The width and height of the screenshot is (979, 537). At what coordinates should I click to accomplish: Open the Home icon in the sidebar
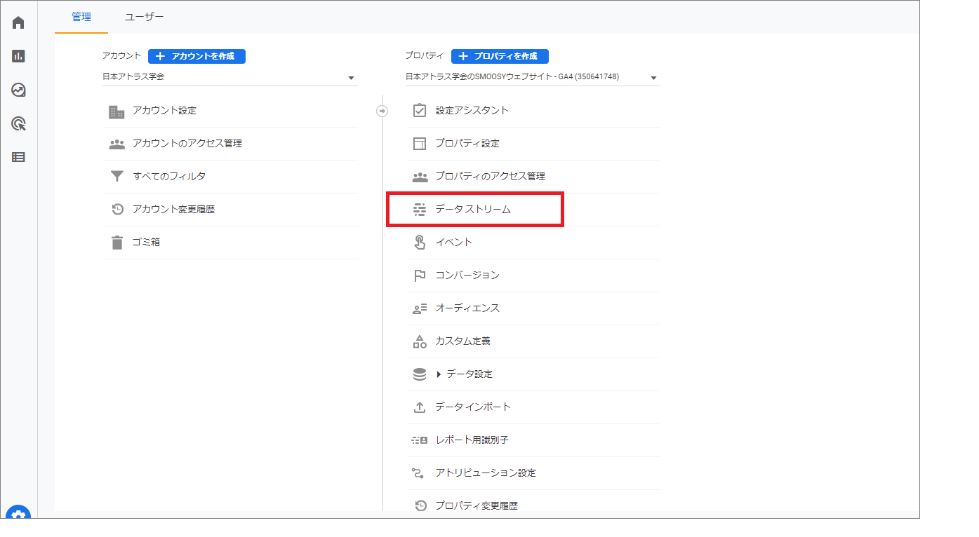tap(18, 22)
